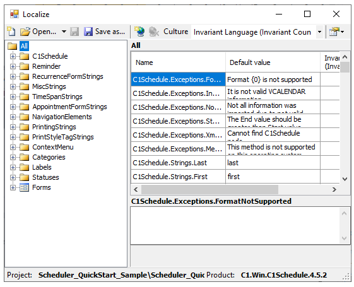Expand the Forms tree node
Image resolution: width=354 pixels, height=287 pixels.
[13, 187]
